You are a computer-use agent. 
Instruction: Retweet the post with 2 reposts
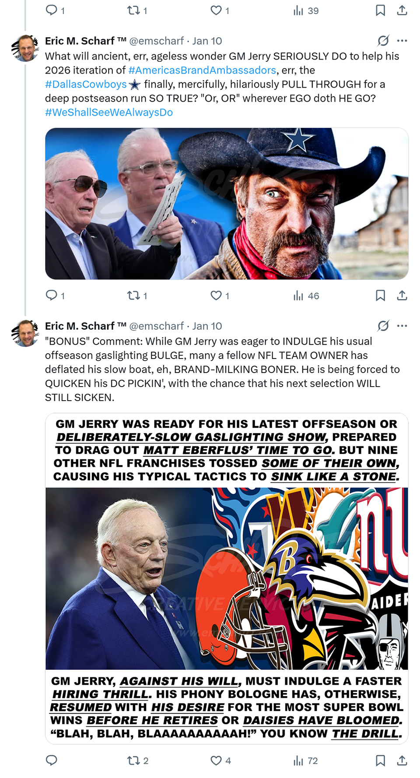[133, 760]
